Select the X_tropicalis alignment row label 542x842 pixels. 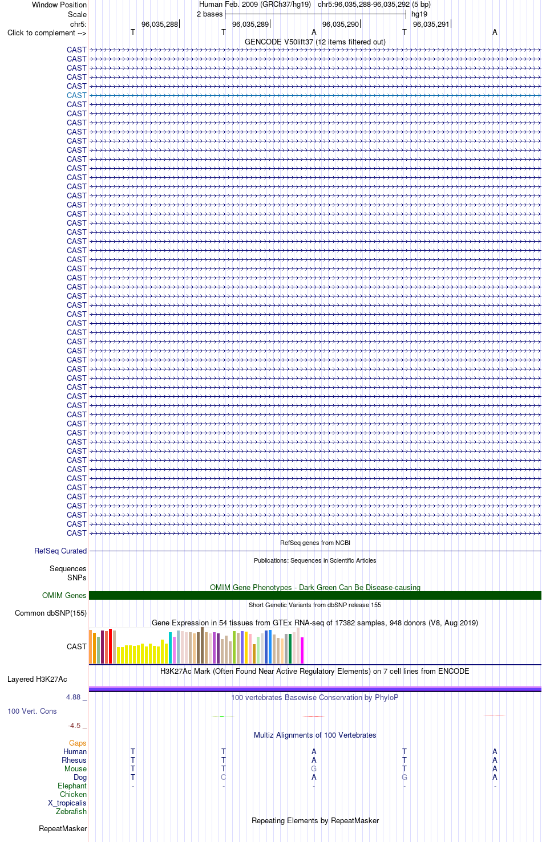(67, 803)
